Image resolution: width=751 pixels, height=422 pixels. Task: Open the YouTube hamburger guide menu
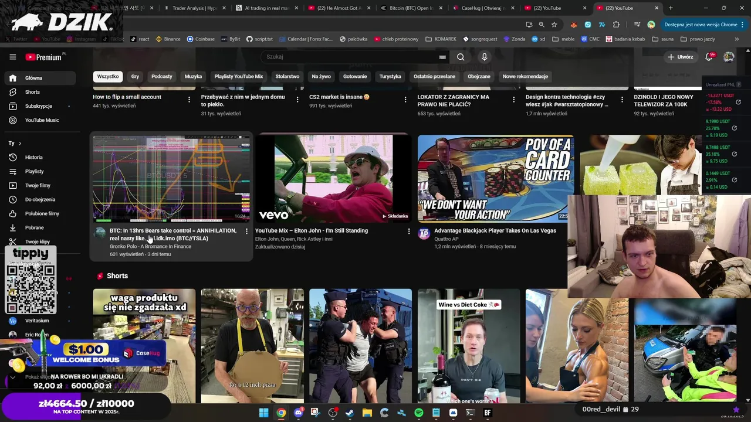12,57
